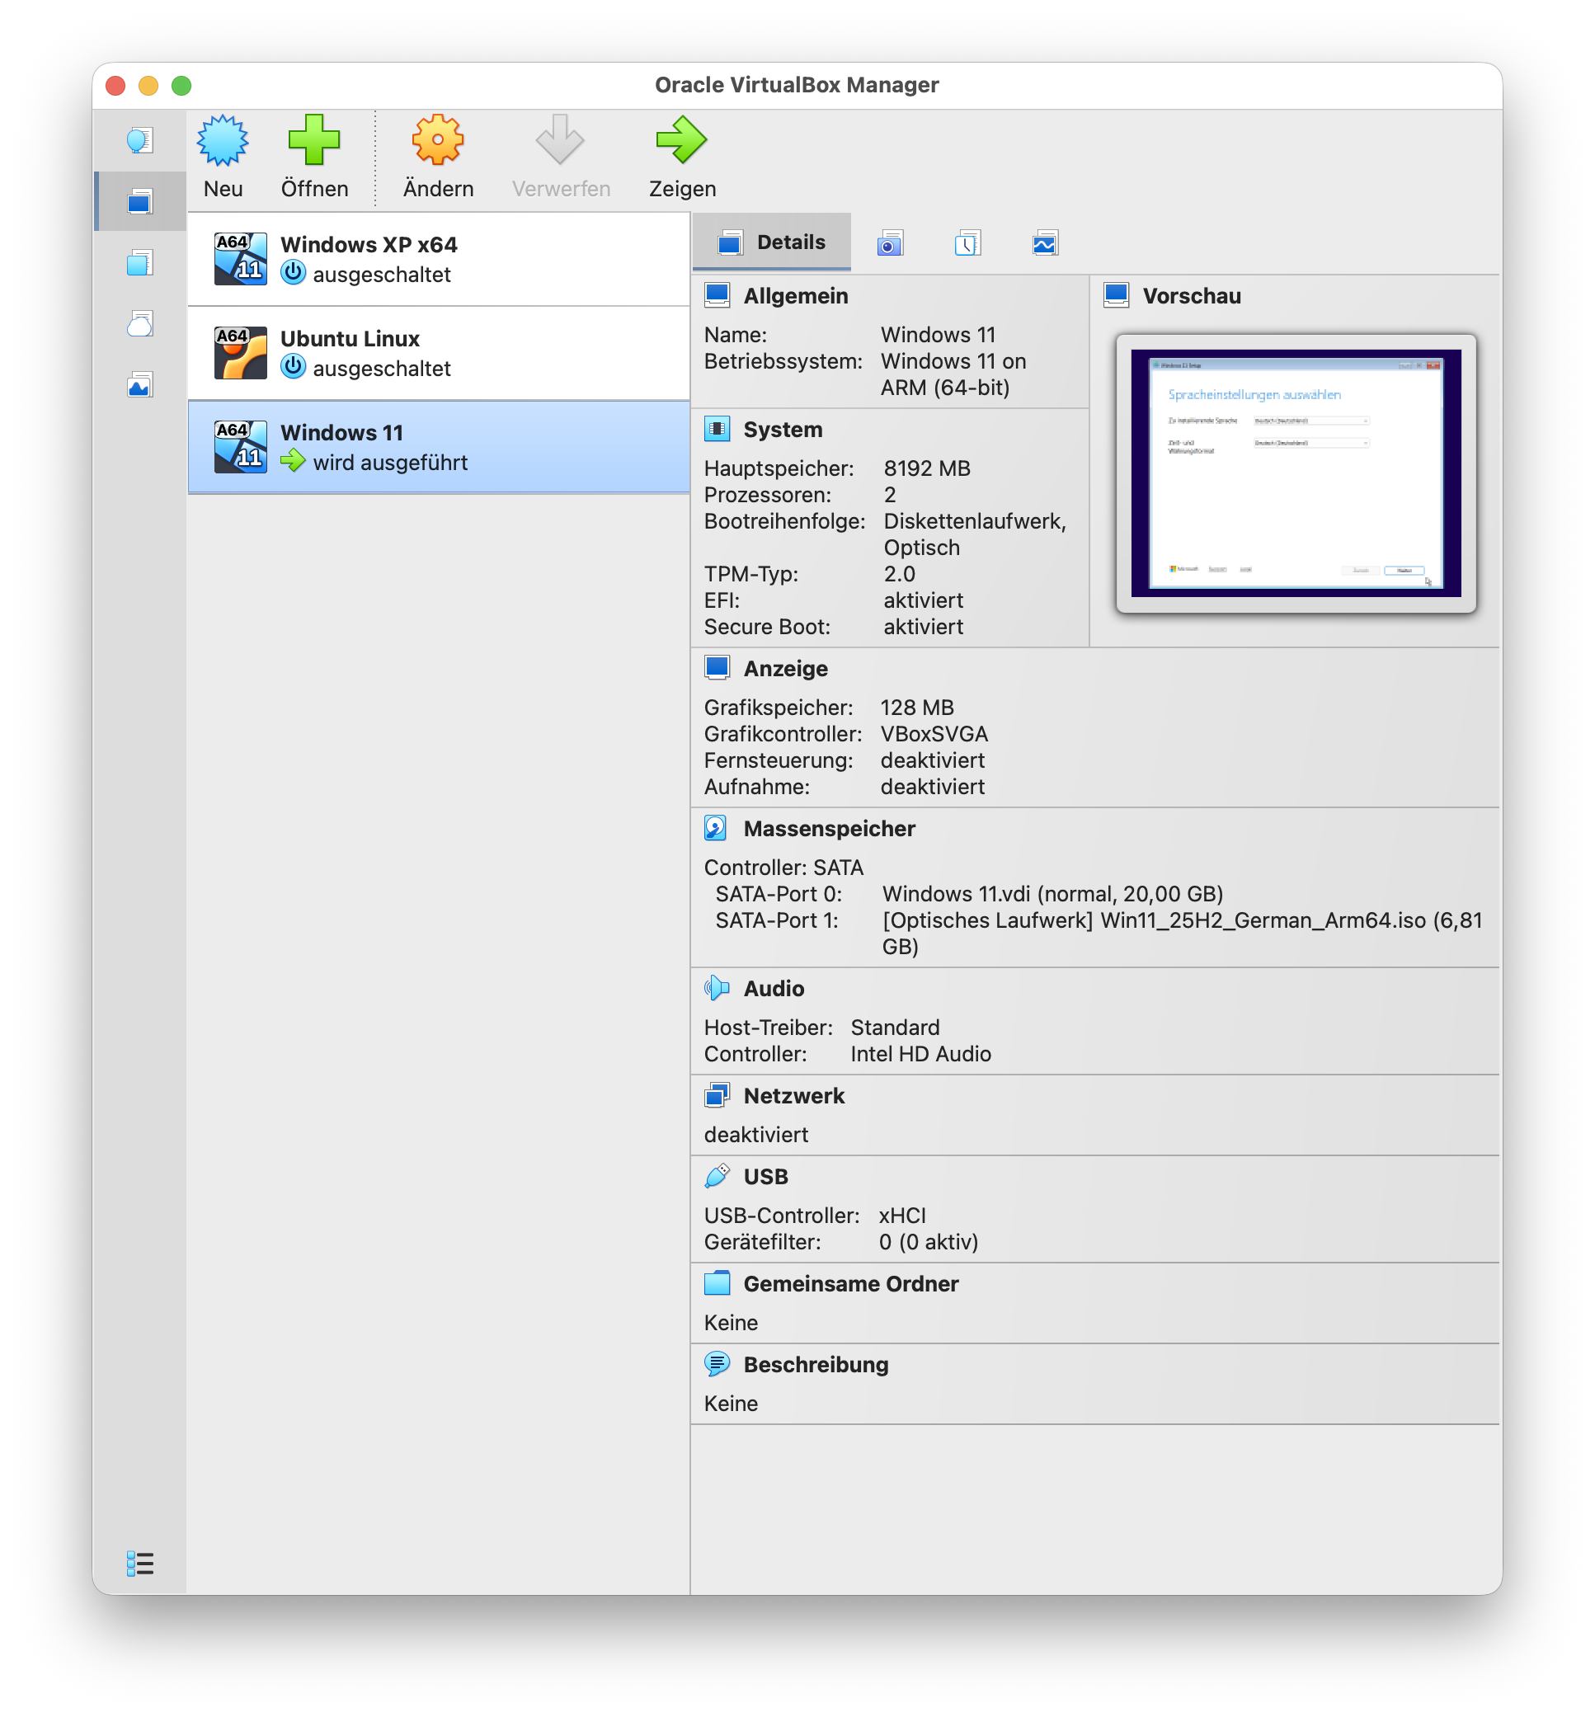Open the Welcome balloon page in the sidebar
This screenshot has height=1717, width=1595.
[140, 140]
